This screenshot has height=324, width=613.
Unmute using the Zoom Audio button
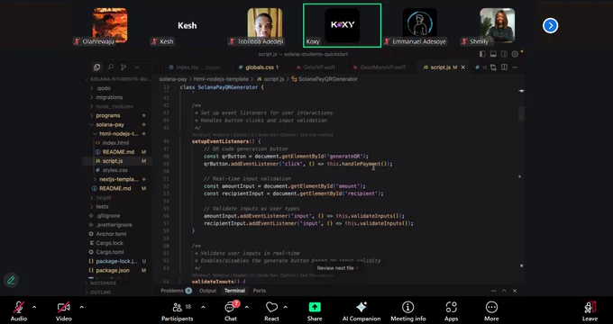point(18,311)
